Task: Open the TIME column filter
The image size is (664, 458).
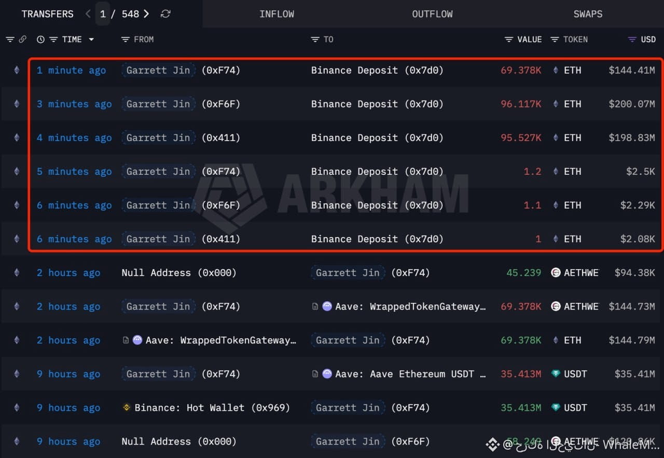Action: pyautogui.click(x=53, y=39)
